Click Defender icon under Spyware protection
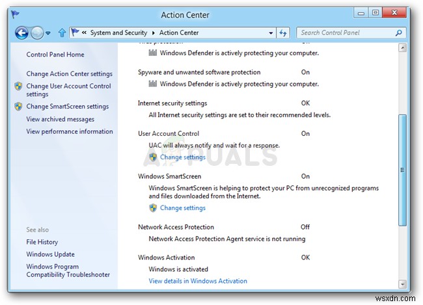This screenshot has height=305, width=423. (153, 84)
